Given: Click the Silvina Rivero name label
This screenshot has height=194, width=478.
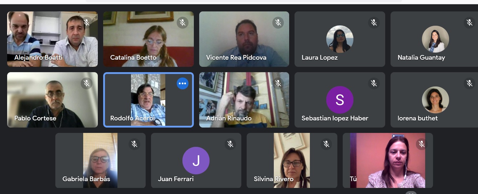Looking at the screenshot, I should click(x=273, y=179).
